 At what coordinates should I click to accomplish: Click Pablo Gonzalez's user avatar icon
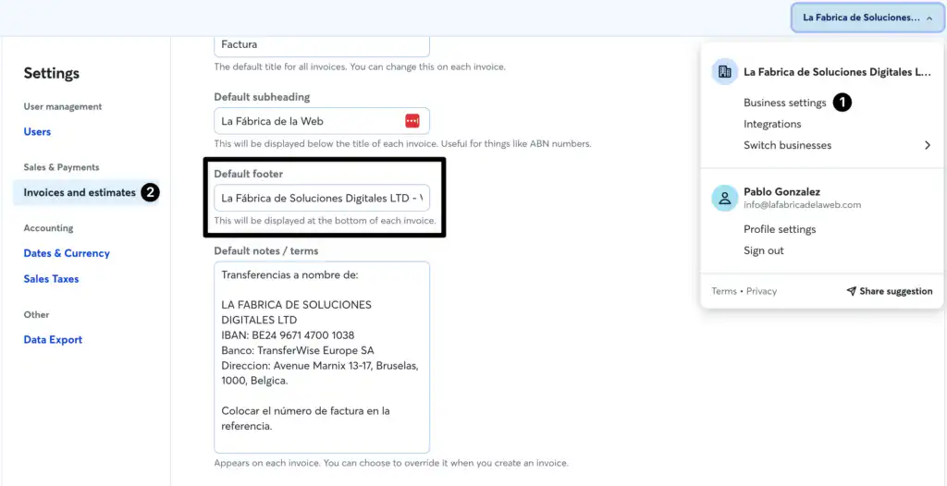[724, 198]
